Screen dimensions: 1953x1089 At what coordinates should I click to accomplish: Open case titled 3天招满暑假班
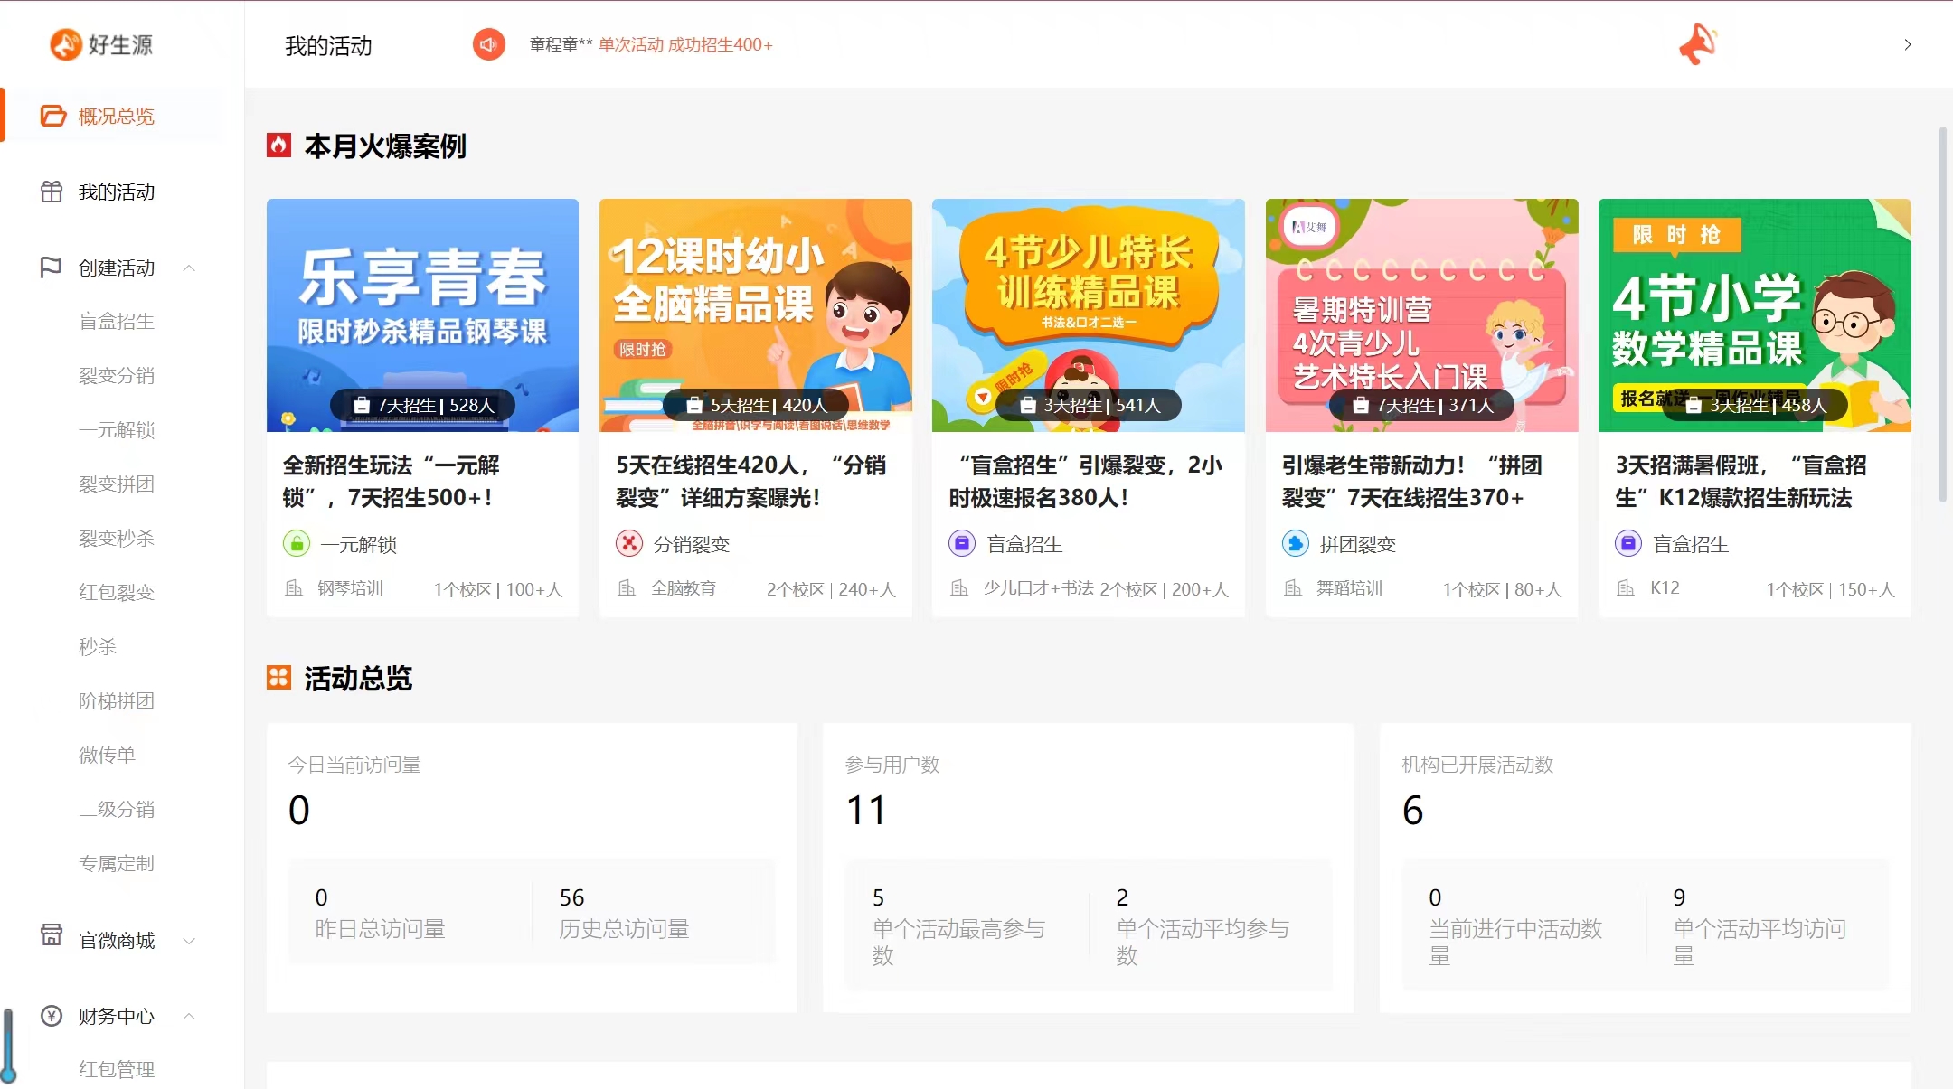tap(1741, 481)
